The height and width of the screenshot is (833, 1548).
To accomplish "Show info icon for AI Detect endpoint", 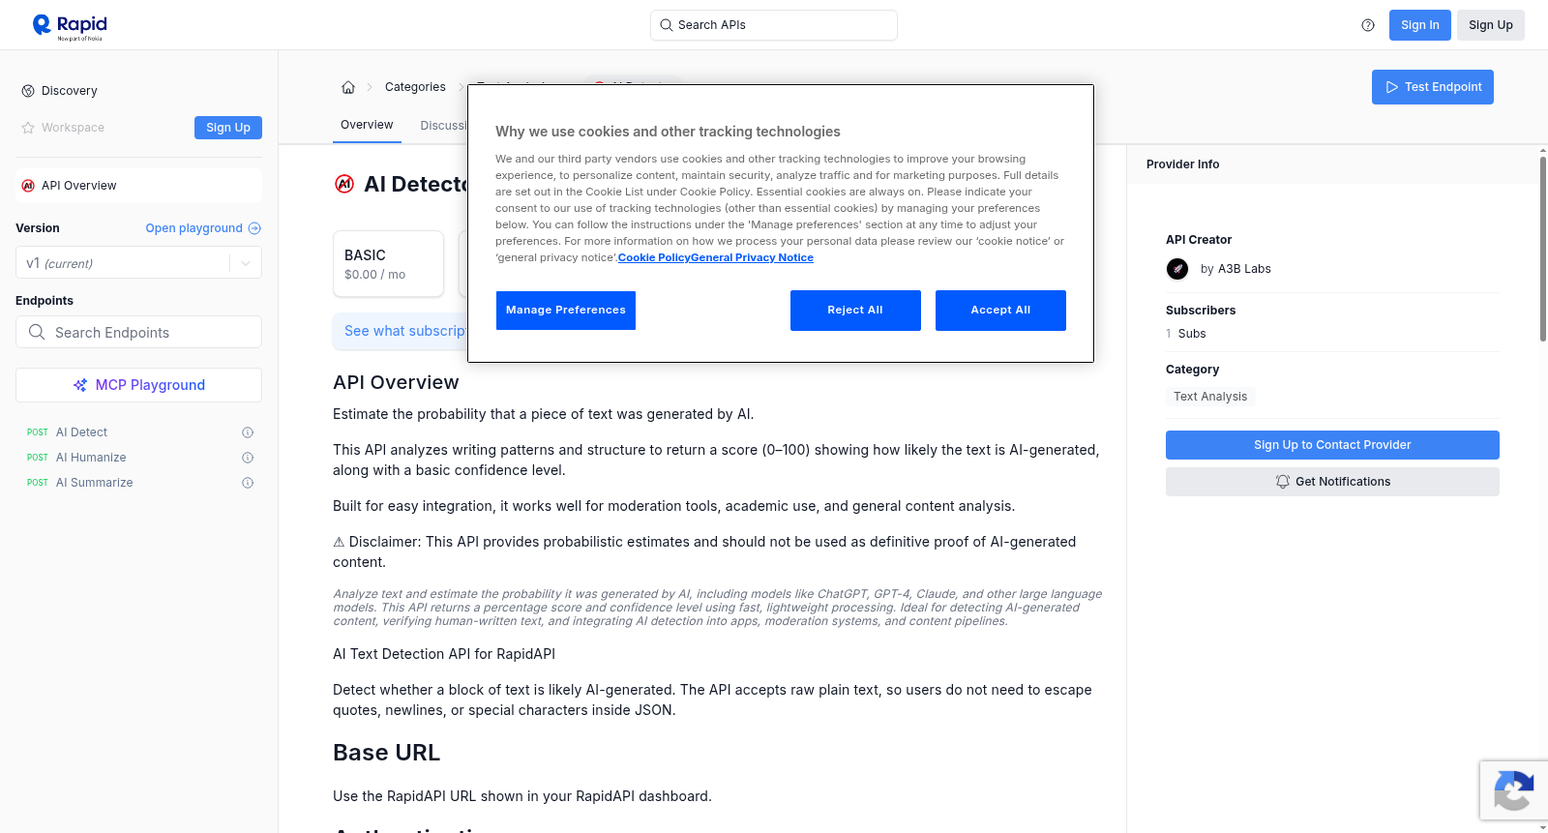I will pos(248,432).
